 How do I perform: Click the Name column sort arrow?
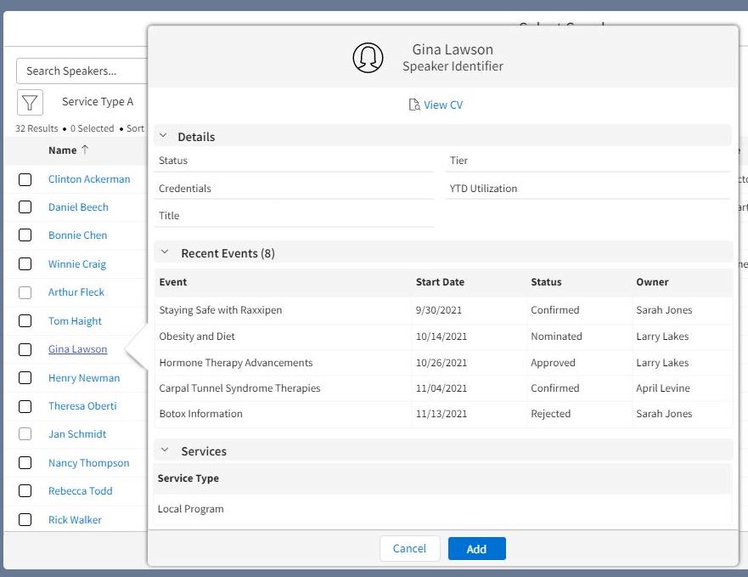coord(85,150)
